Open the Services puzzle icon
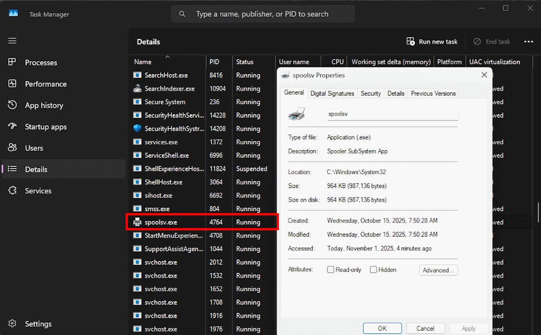 12,191
